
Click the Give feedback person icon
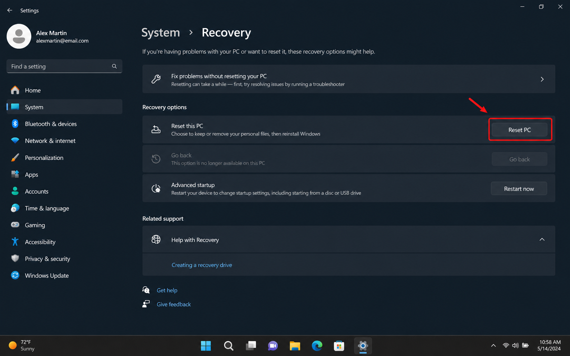(146, 304)
